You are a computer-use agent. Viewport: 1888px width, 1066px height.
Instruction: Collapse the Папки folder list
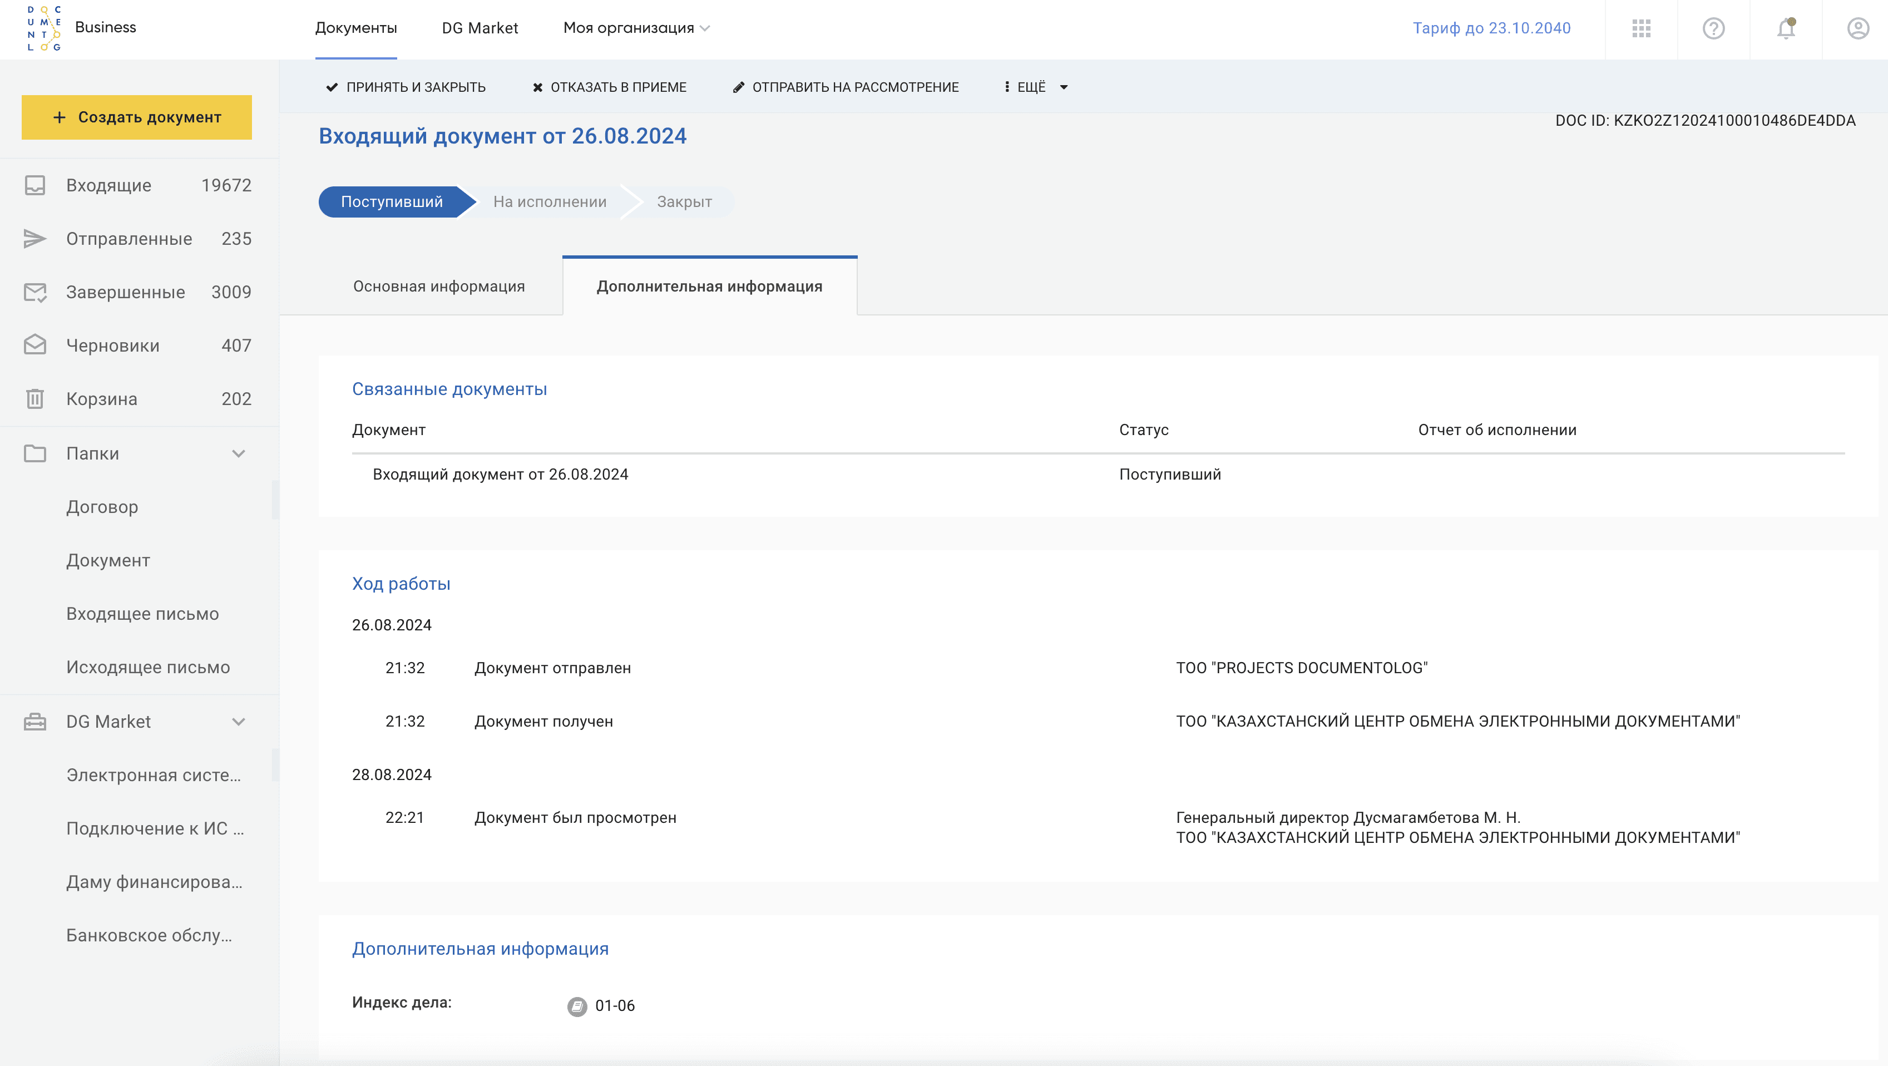pyautogui.click(x=238, y=453)
